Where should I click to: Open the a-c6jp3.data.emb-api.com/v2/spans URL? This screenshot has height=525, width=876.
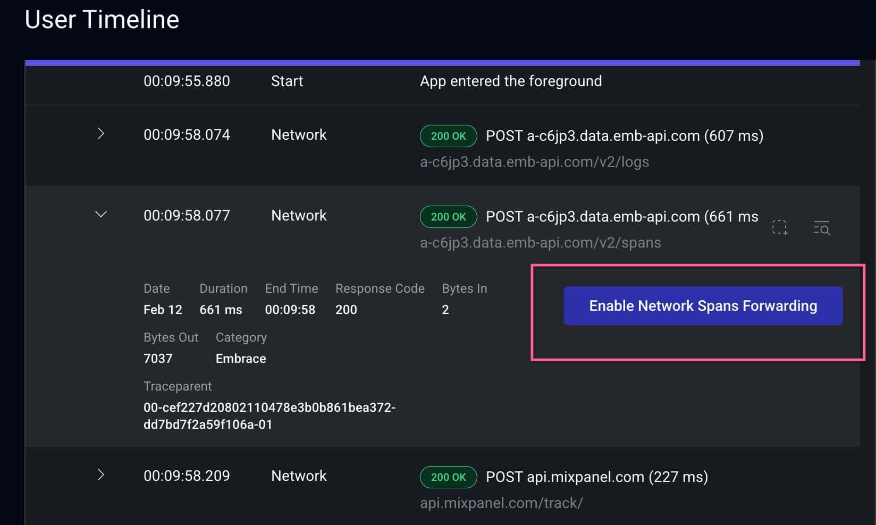[x=540, y=242]
